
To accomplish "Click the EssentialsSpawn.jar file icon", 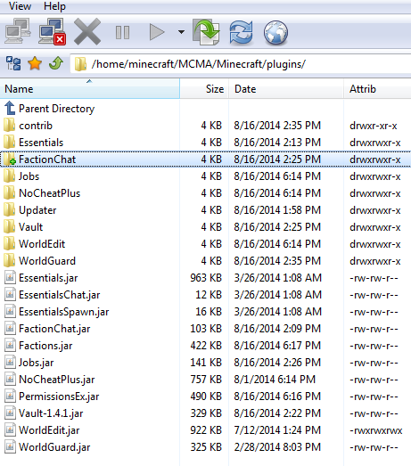I will 10,312.
